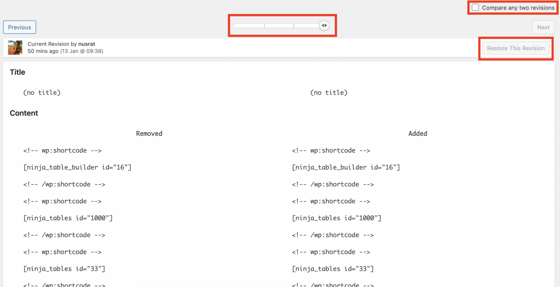Click the author name nusrat
560x287 pixels.
click(87, 44)
